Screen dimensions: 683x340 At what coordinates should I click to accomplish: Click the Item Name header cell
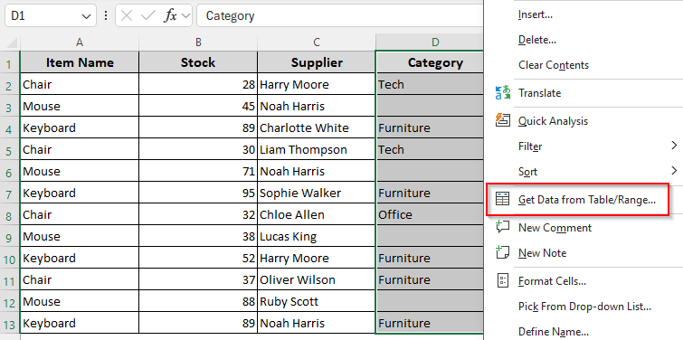pyautogui.click(x=80, y=62)
